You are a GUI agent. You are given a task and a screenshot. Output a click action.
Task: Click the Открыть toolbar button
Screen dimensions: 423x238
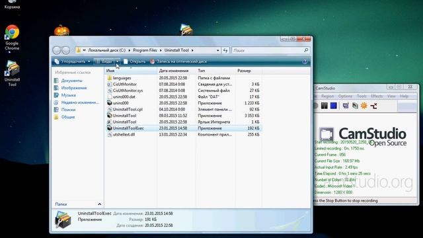pyautogui.click(x=135, y=61)
